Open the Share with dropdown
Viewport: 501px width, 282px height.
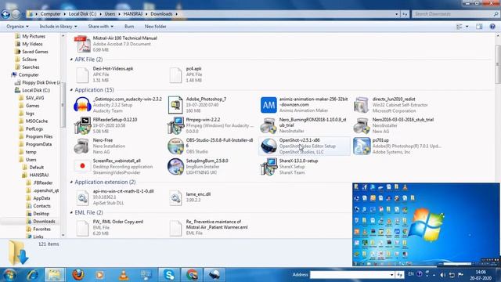pos(101,27)
